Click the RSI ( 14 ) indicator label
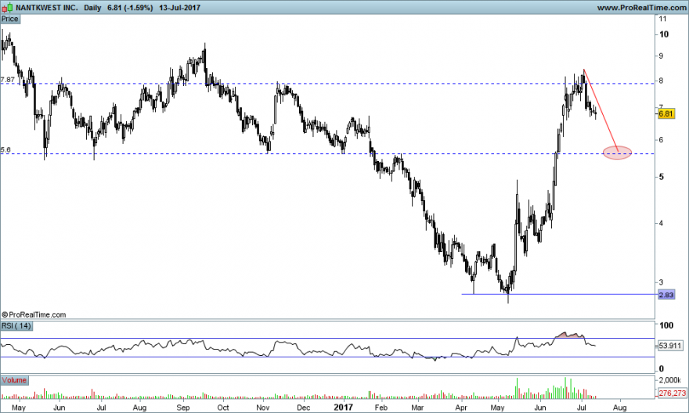Viewport: 689px width, 413px height. click(x=16, y=325)
